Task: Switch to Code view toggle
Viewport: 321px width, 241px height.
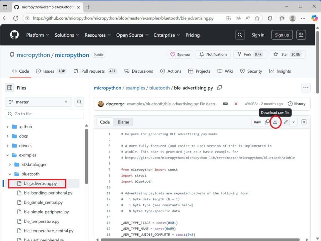Action: [105, 122]
